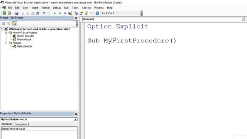Close the Properties - MyFirstModule pane
247x139 pixels.
76,114
